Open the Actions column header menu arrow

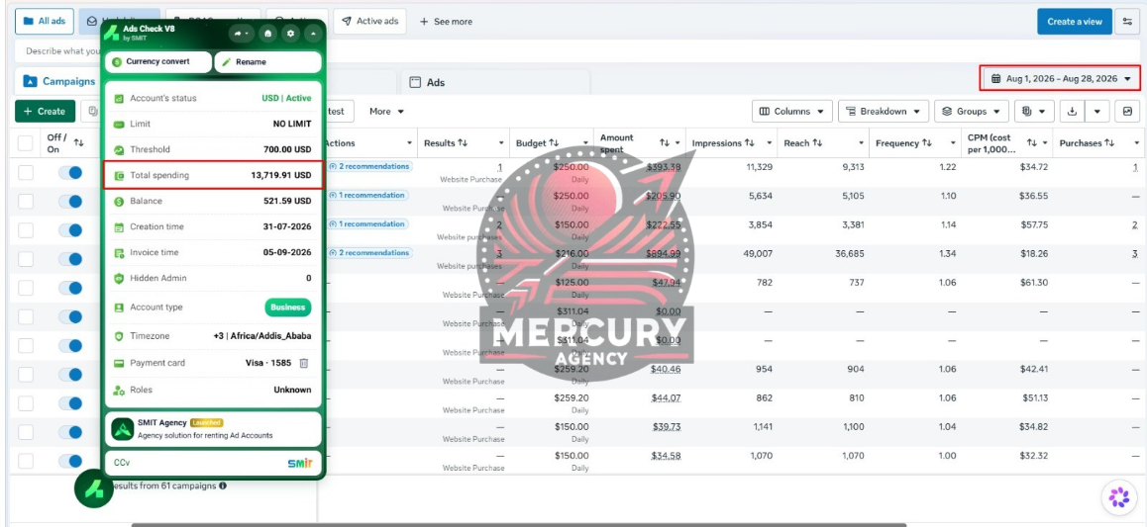(410, 143)
